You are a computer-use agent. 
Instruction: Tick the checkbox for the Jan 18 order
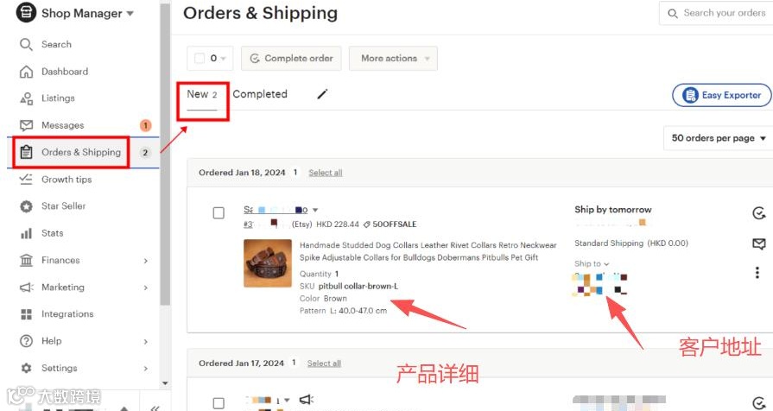219,213
